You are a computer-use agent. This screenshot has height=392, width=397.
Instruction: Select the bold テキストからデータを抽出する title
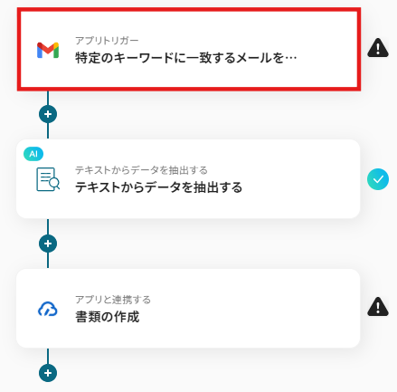(x=158, y=187)
